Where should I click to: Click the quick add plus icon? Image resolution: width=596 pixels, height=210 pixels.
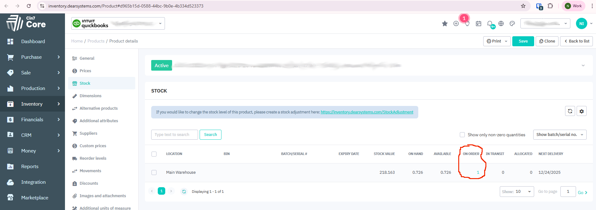pos(456,24)
